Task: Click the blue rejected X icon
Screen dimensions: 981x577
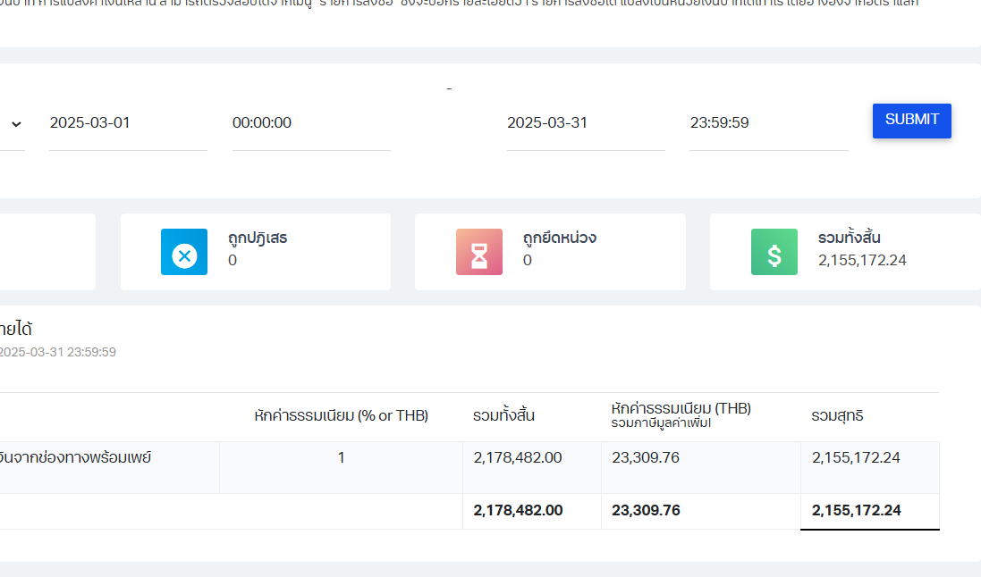Action: tap(184, 252)
